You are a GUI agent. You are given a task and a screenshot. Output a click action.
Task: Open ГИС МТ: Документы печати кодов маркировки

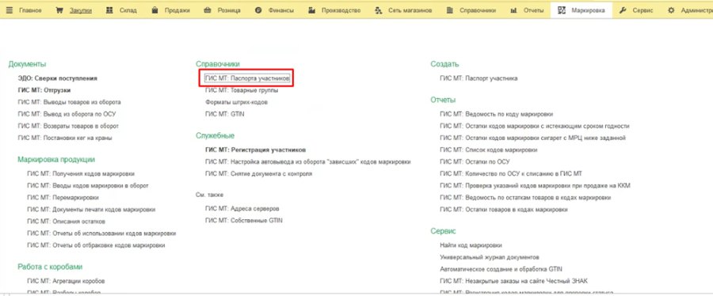(x=91, y=209)
